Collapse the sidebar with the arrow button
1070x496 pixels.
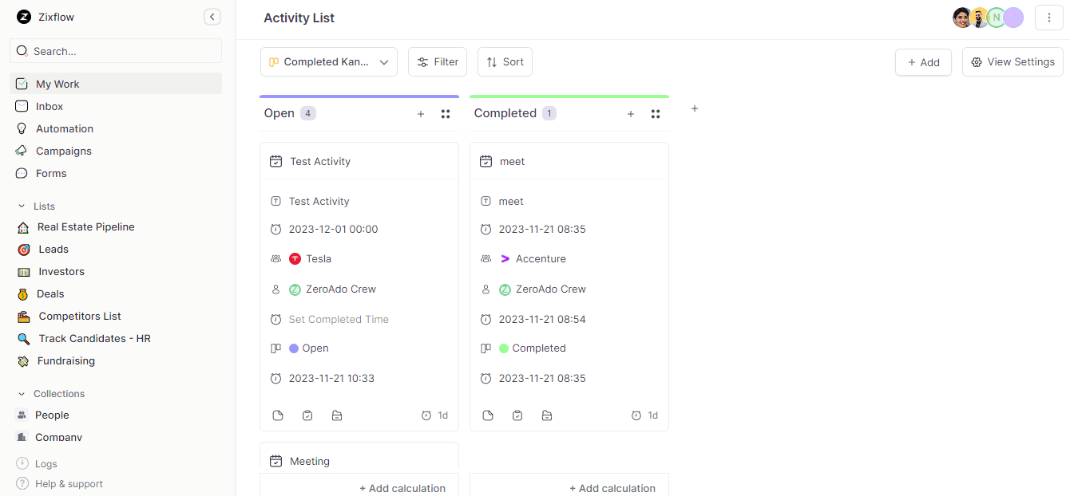coord(212,16)
